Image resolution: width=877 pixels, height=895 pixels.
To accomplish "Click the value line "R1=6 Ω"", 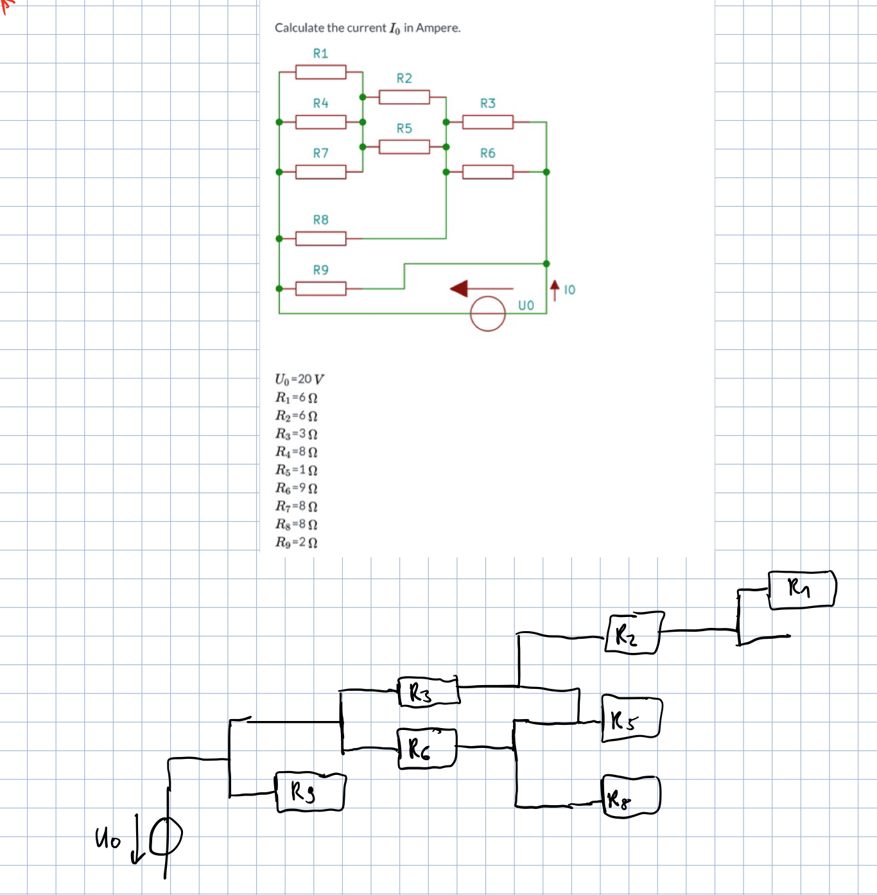I will (297, 398).
